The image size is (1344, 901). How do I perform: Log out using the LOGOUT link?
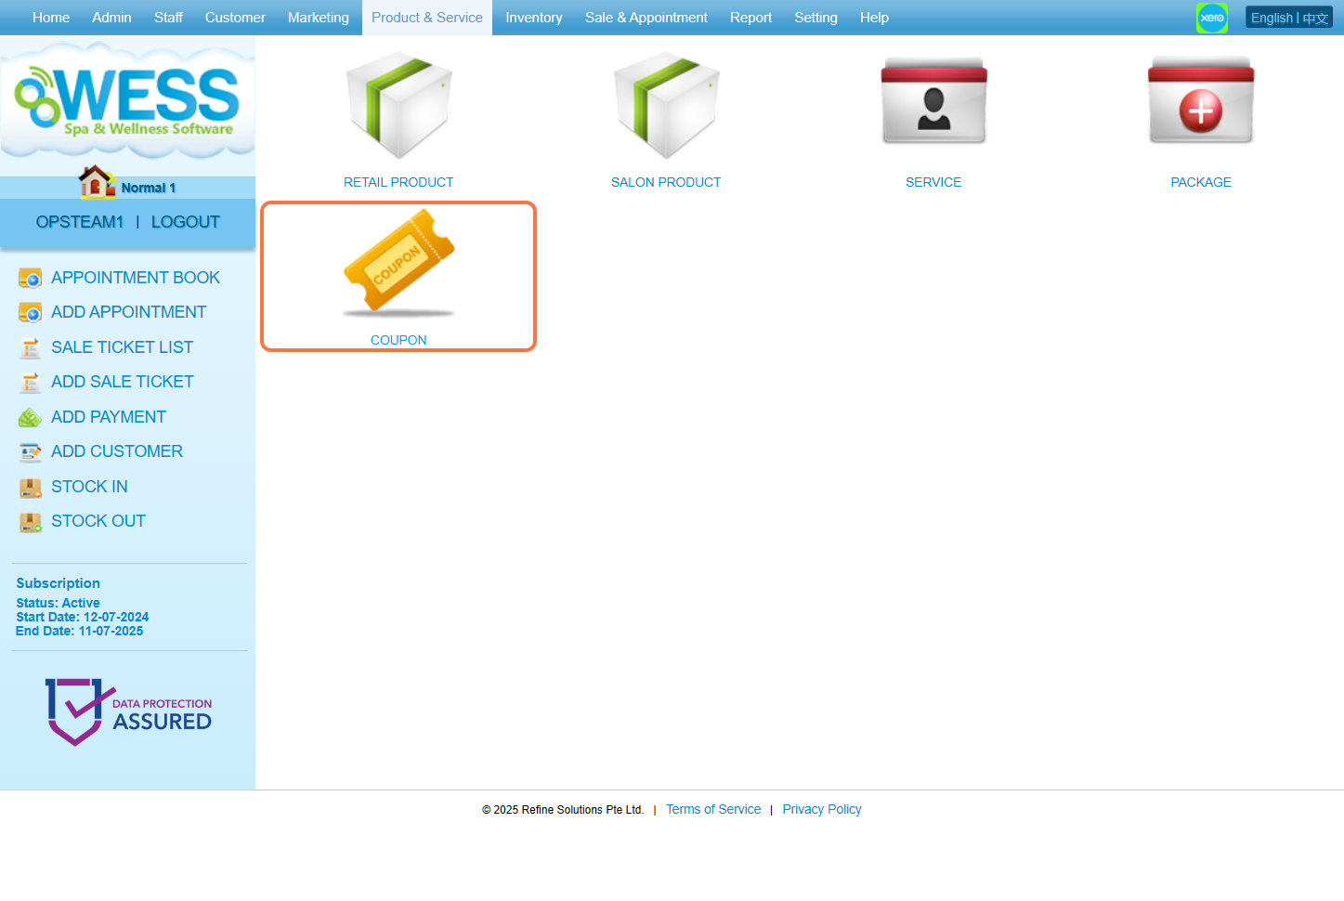coord(185,222)
